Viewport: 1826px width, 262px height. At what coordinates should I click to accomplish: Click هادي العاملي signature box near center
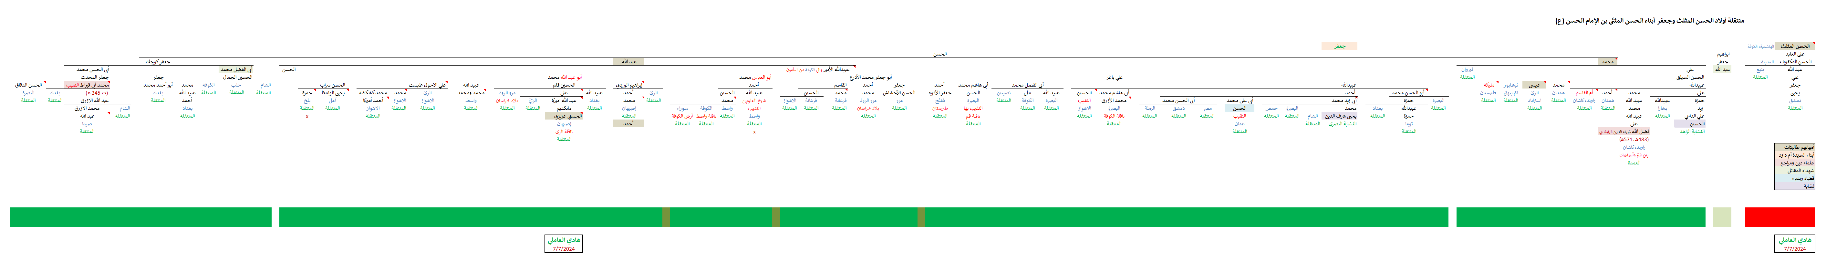click(x=564, y=243)
